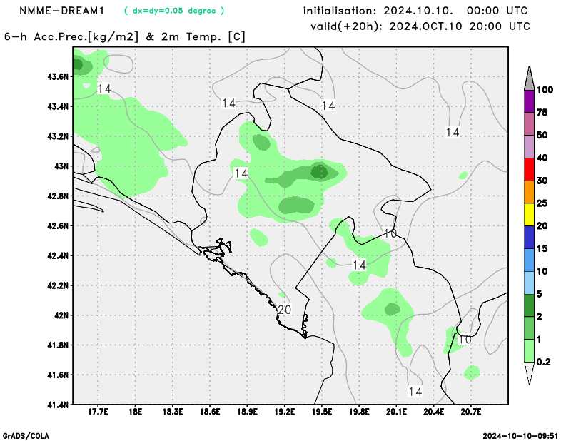Click the legend value 15
The width and height of the screenshot is (571, 441).
[x=542, y=249]
